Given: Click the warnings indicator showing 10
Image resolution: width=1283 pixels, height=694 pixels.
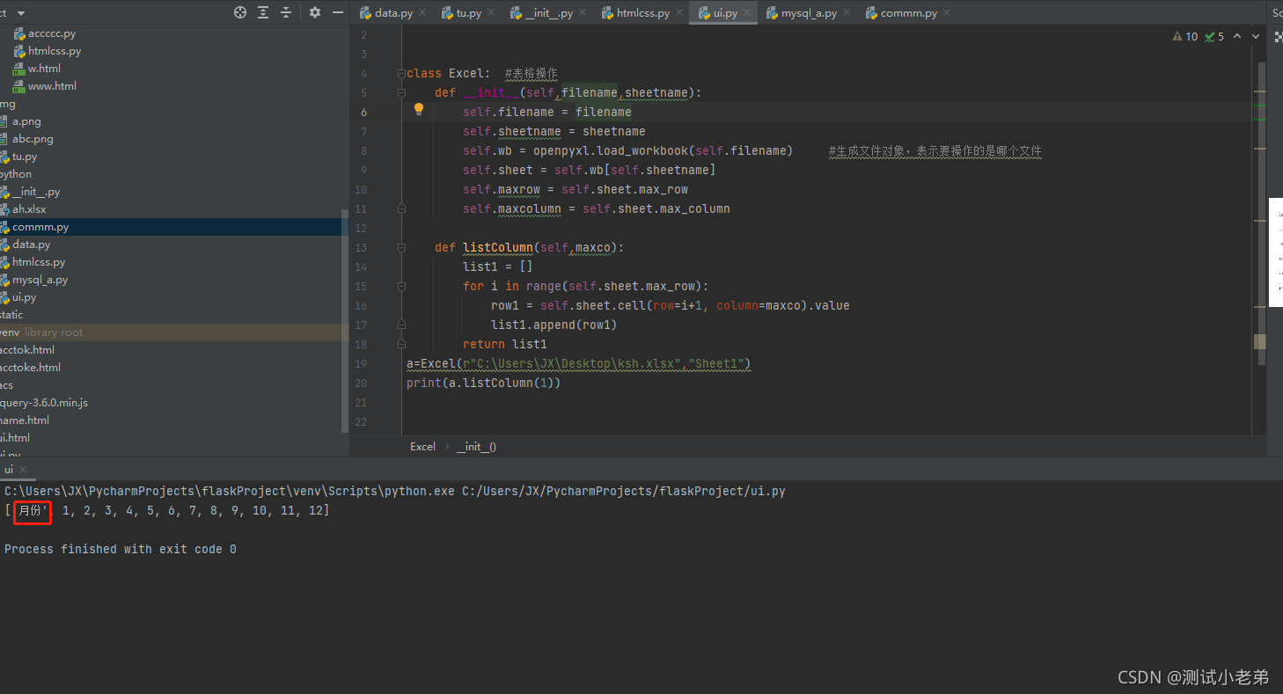Looking at the screenshot, I should point(1184,36).
